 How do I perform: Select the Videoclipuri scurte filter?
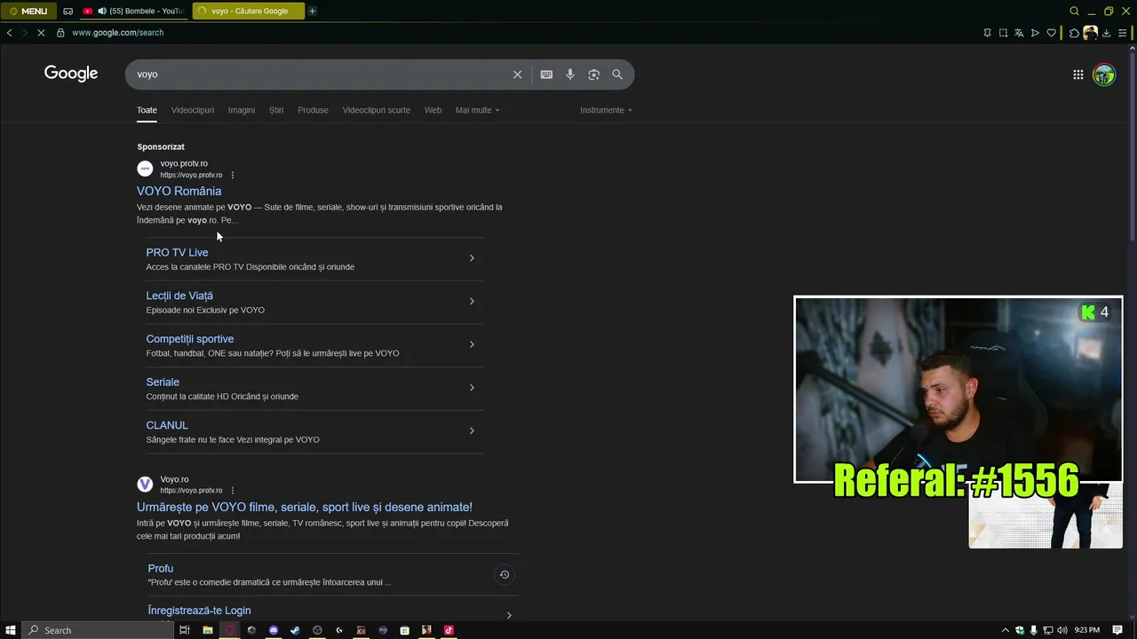tap(377, 110)
